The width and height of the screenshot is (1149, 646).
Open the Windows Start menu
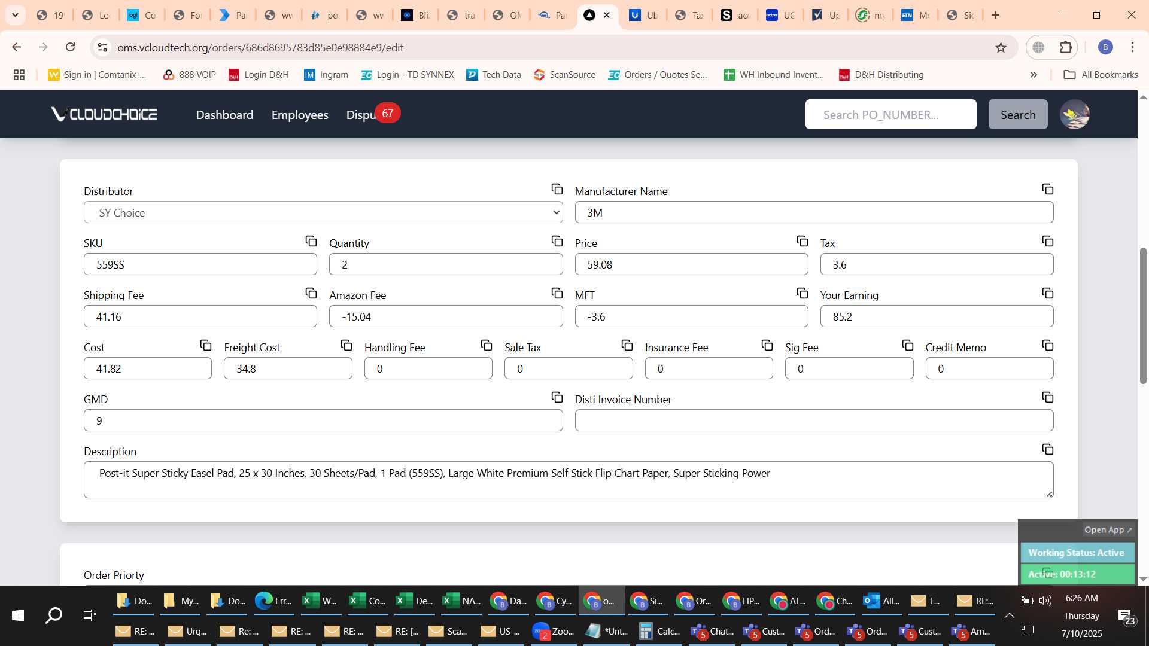[x=18, y=615]
